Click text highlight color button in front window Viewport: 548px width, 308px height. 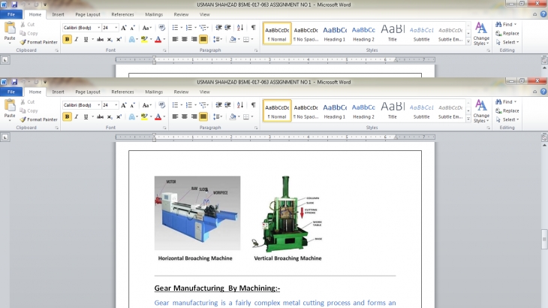click(x=144, y=116)
